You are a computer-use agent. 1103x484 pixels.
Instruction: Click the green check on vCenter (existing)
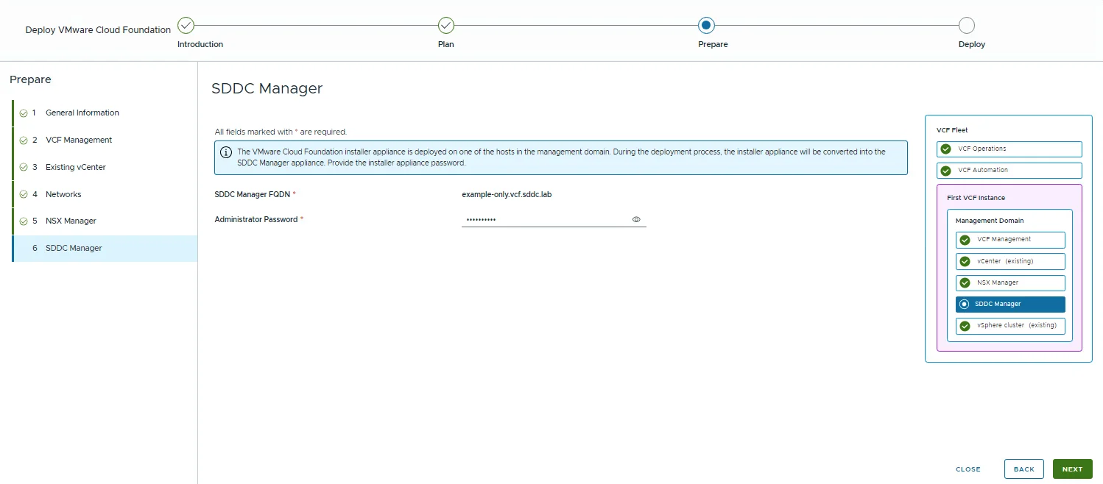[x=965, y=262]
